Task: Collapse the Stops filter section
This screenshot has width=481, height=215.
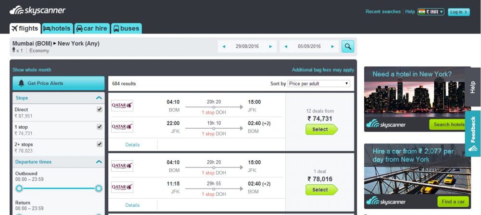Action: 99,98
